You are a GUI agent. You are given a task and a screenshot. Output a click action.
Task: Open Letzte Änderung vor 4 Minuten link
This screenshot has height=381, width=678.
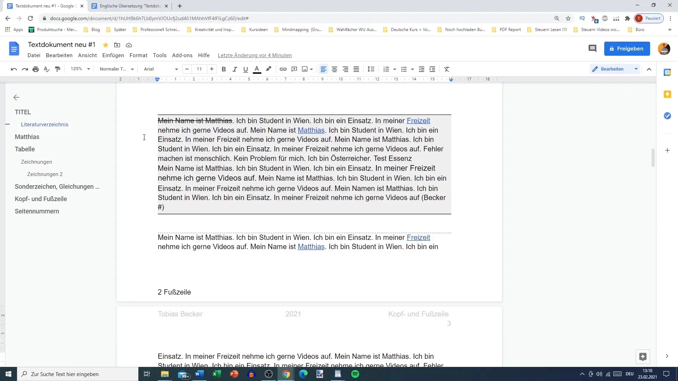click(255, 55)
